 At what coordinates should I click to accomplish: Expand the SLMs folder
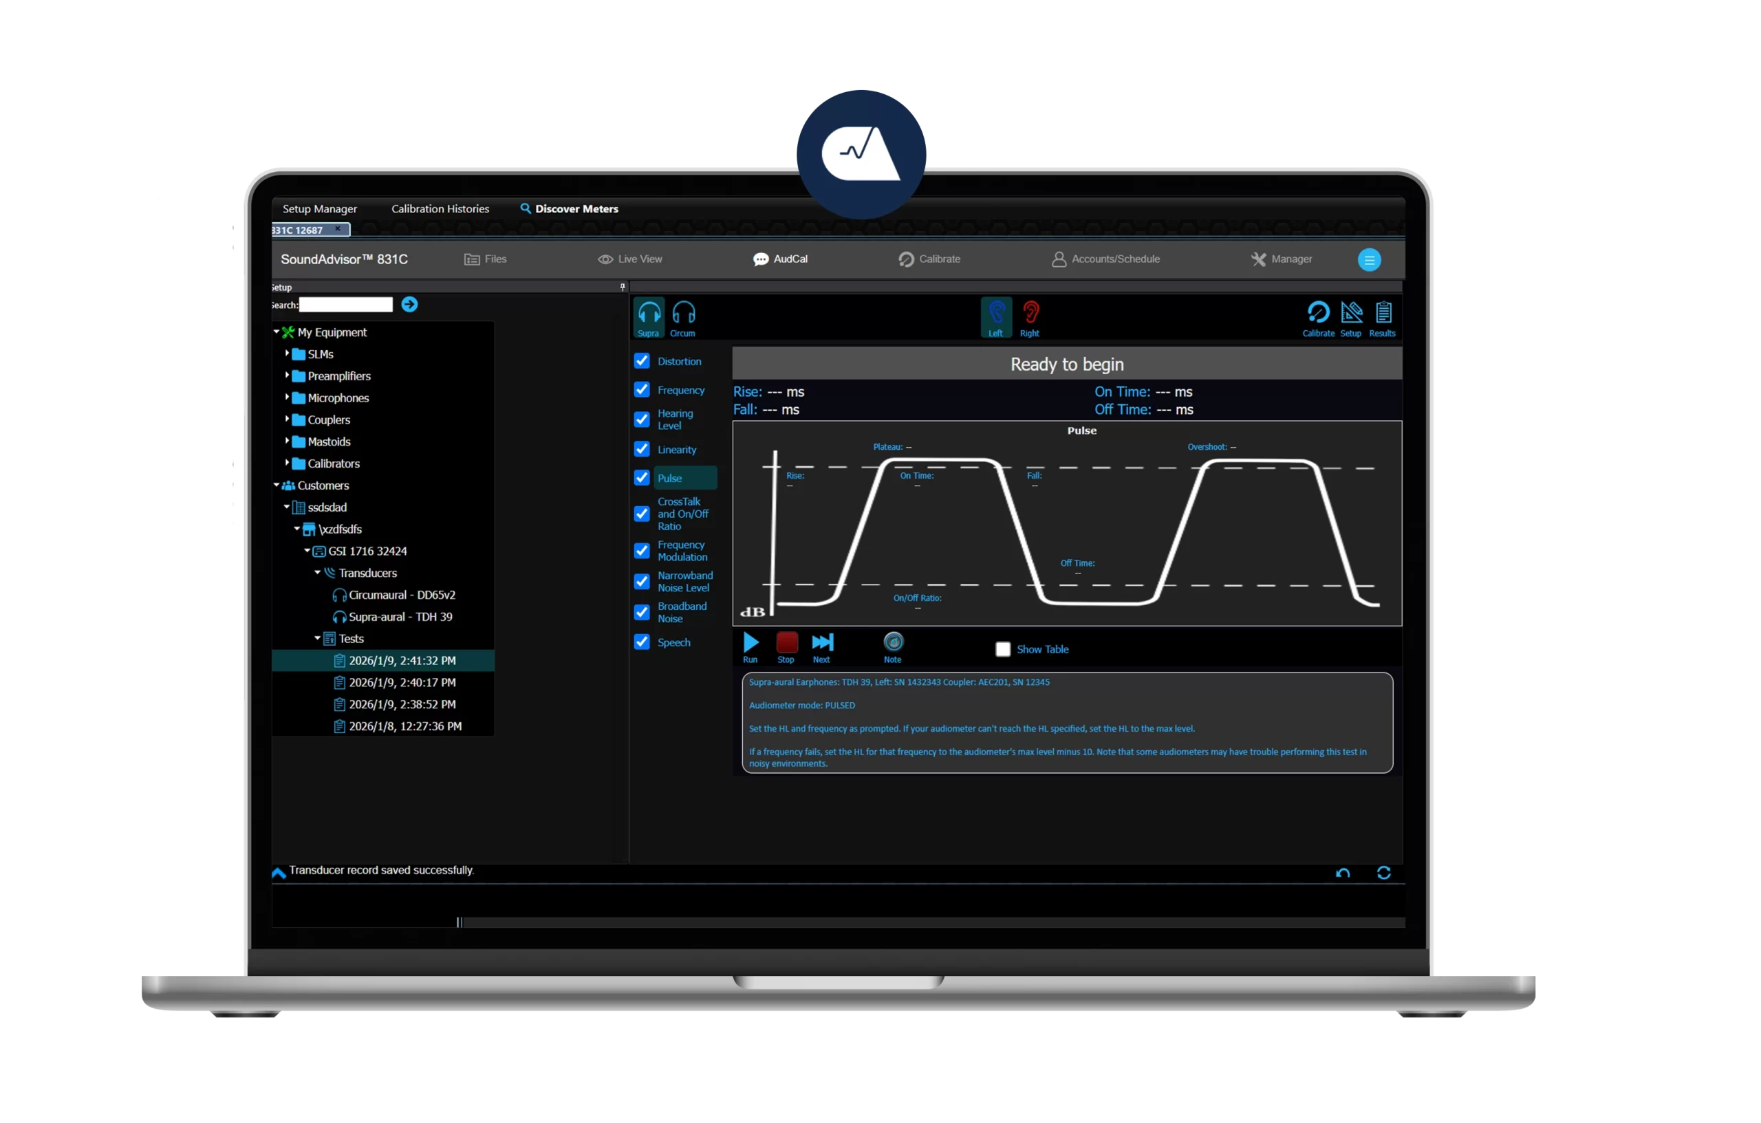(x=287, y=354)
